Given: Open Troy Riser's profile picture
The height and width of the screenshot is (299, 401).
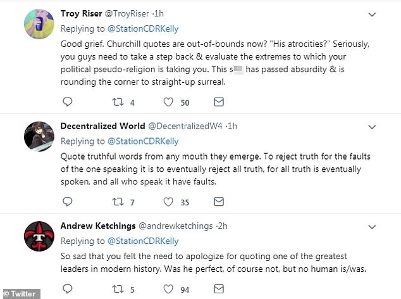Looking at the screenshot, I should coord(37,24).
